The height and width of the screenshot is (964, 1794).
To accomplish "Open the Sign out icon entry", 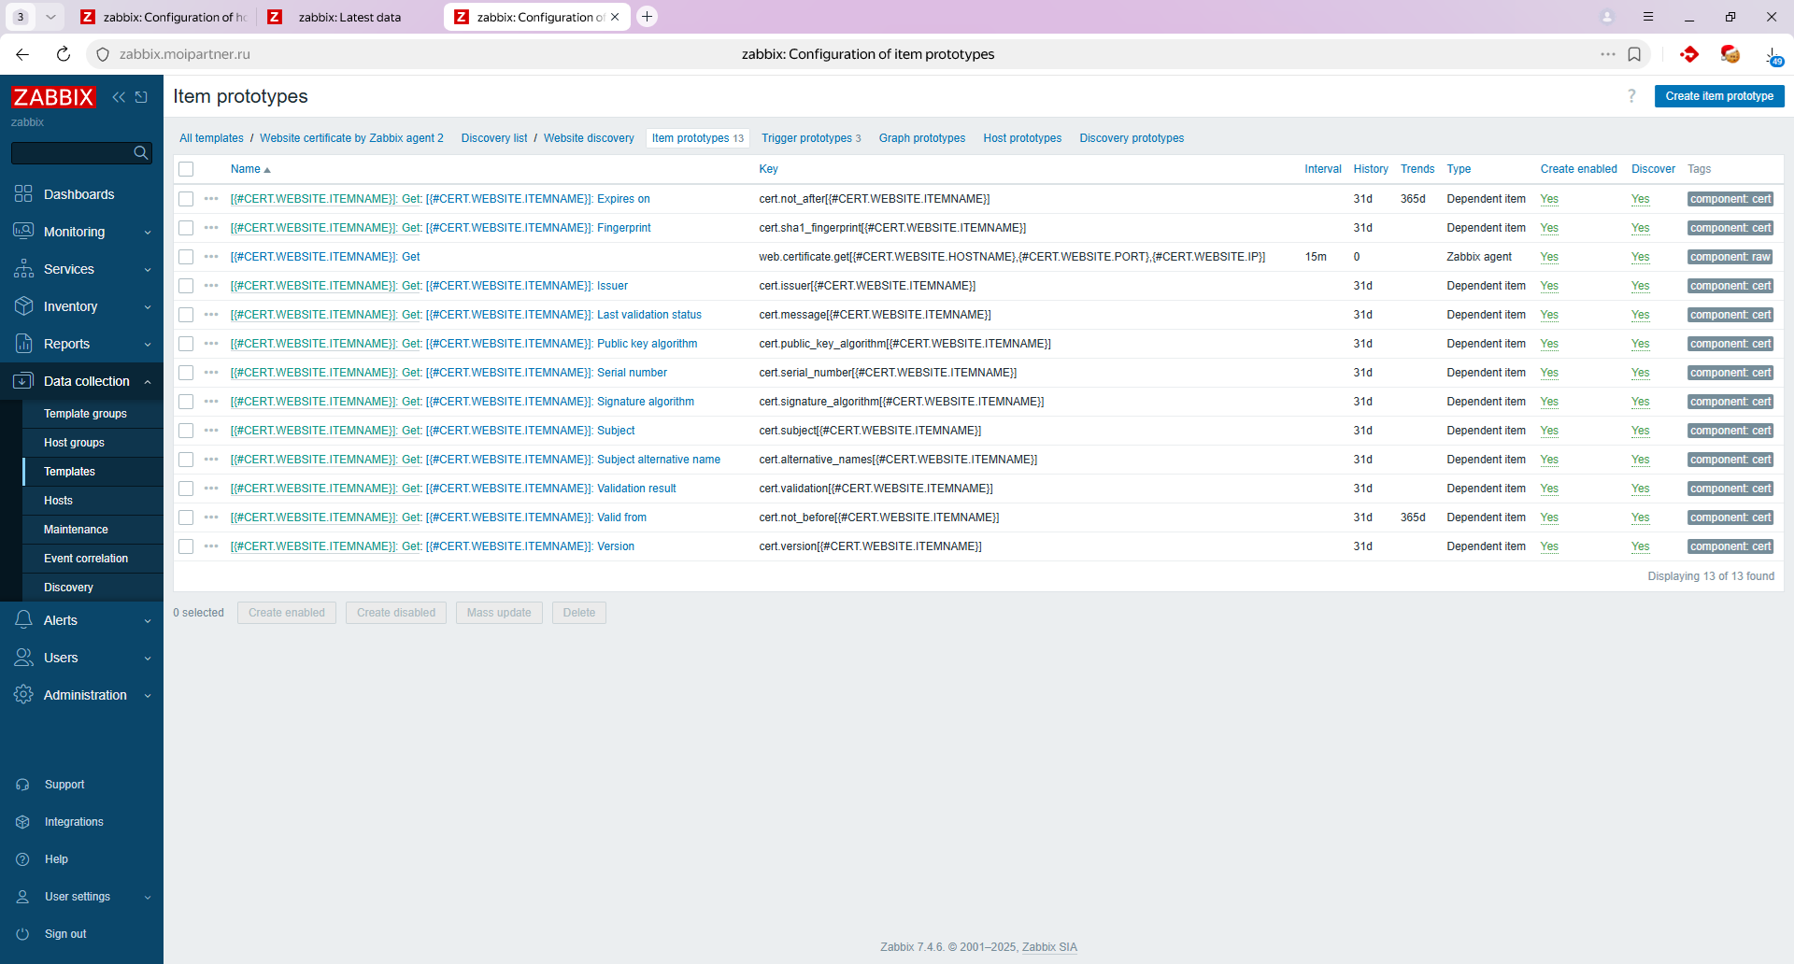I will 23,934.
